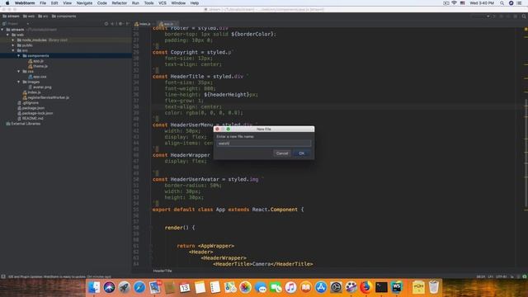528x297 pixels.
Task: Click Cancel in the New File dialog
Action: (x=282, y=153)
